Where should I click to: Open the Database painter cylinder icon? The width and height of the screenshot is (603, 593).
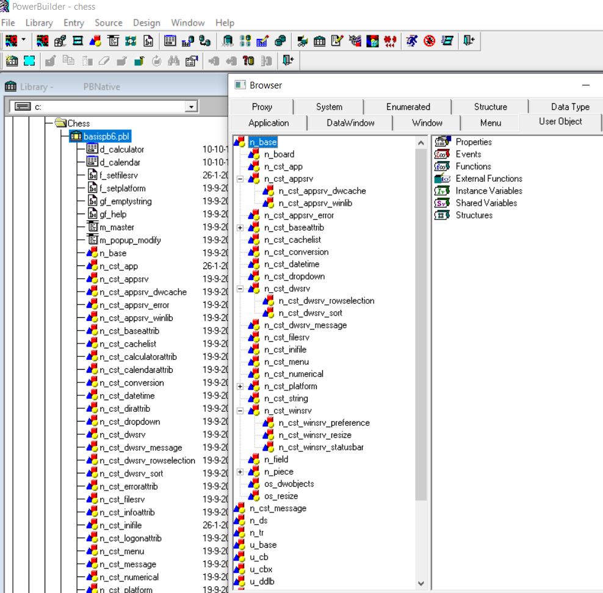tap(228, 41)
